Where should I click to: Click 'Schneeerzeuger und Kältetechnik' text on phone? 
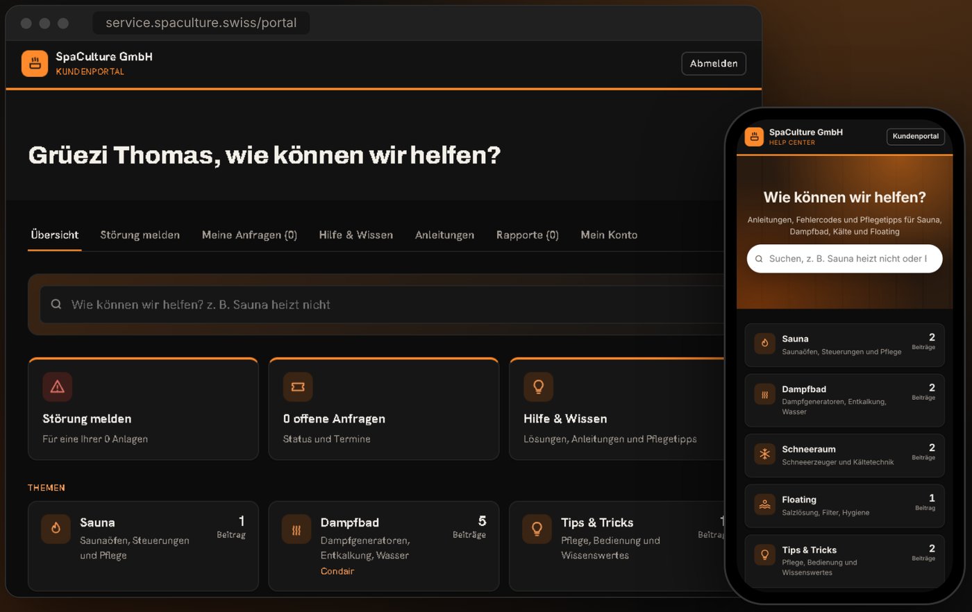(838, 462)
